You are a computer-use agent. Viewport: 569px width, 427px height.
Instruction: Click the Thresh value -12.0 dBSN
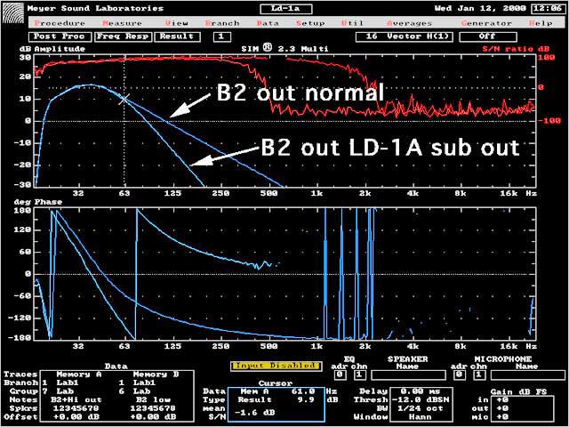click(421, 399)
